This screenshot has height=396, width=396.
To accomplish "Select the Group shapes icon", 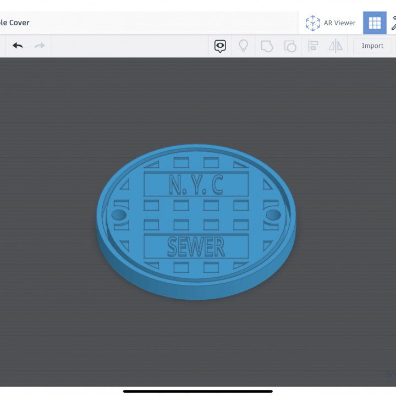I will pos(267,46).
